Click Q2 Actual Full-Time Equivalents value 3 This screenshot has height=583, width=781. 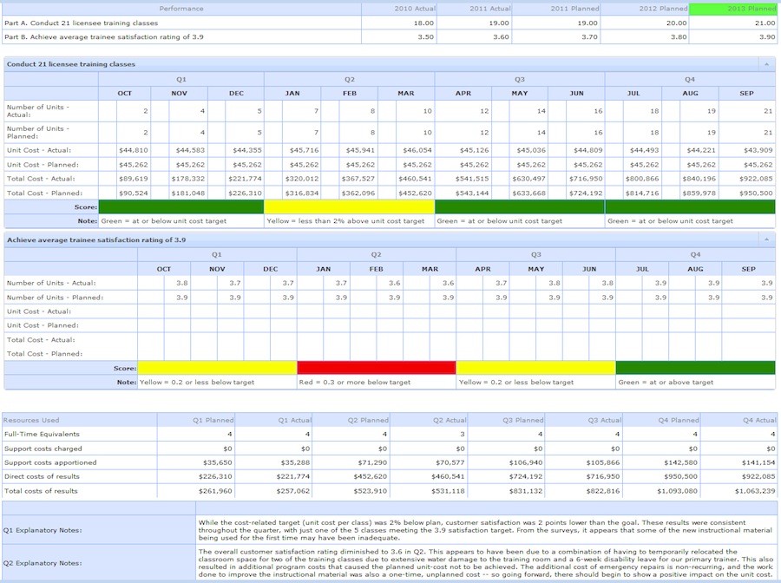(x=463, y=434)
